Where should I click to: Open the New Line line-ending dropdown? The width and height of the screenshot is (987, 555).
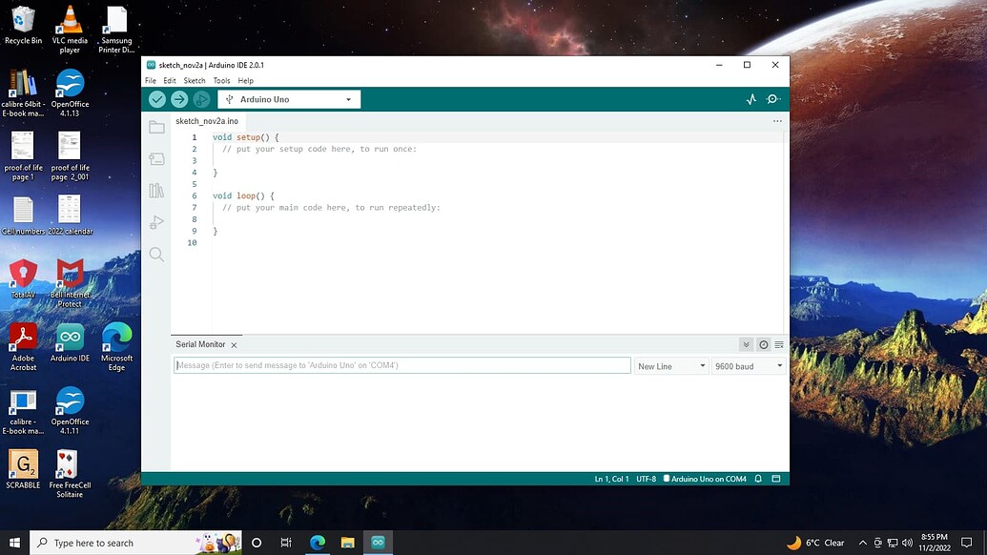670,365
